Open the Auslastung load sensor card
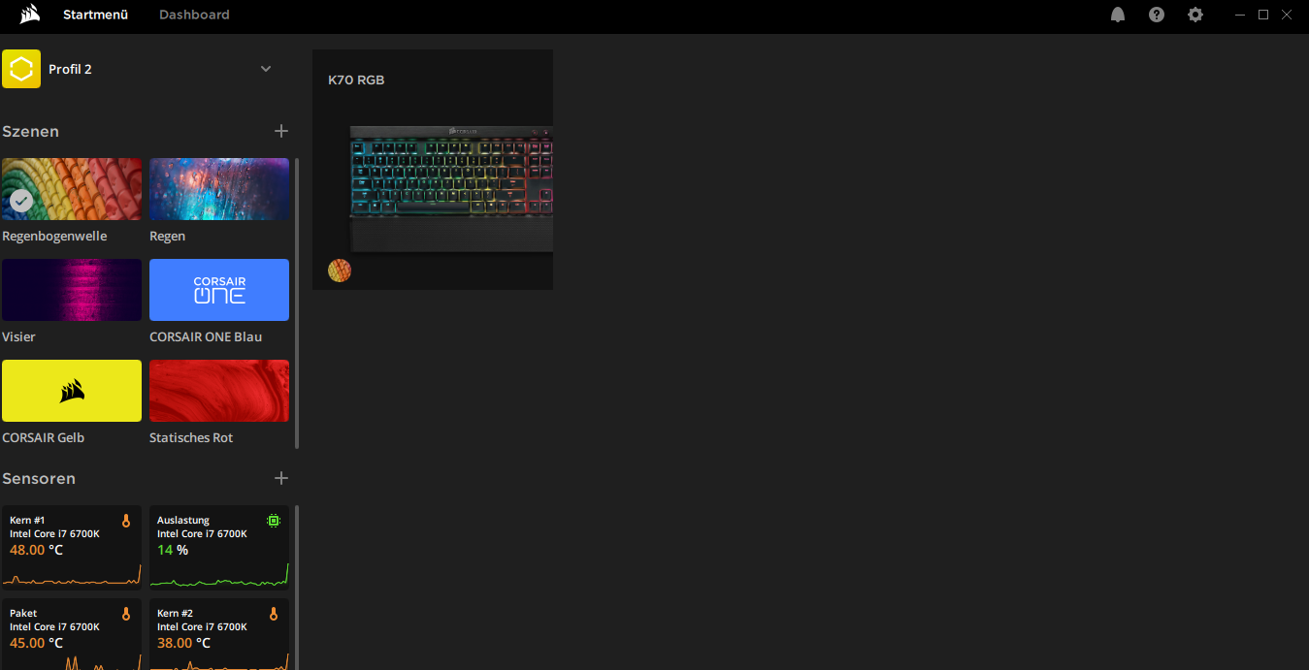 tap(219, 548)
